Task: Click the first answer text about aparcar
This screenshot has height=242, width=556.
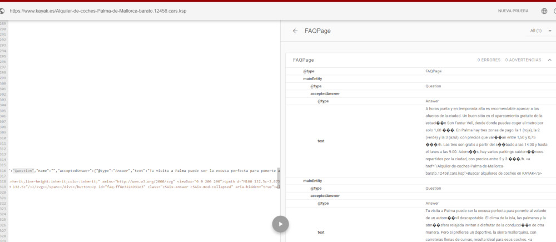Action: point(483,141)
